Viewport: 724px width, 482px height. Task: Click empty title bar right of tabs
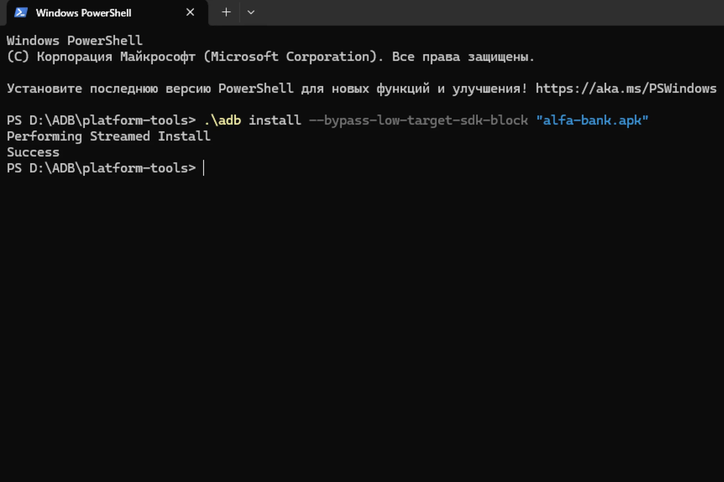(x=492, y=12)
